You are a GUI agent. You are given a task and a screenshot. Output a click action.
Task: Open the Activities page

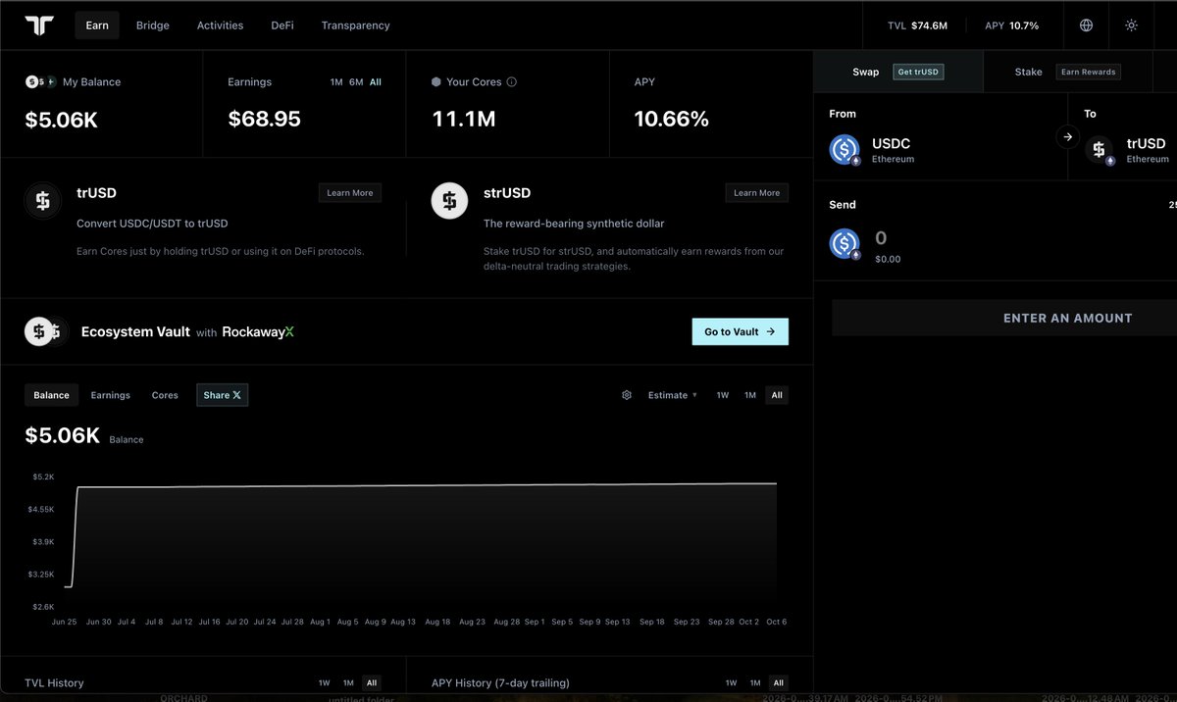[220, 25]
